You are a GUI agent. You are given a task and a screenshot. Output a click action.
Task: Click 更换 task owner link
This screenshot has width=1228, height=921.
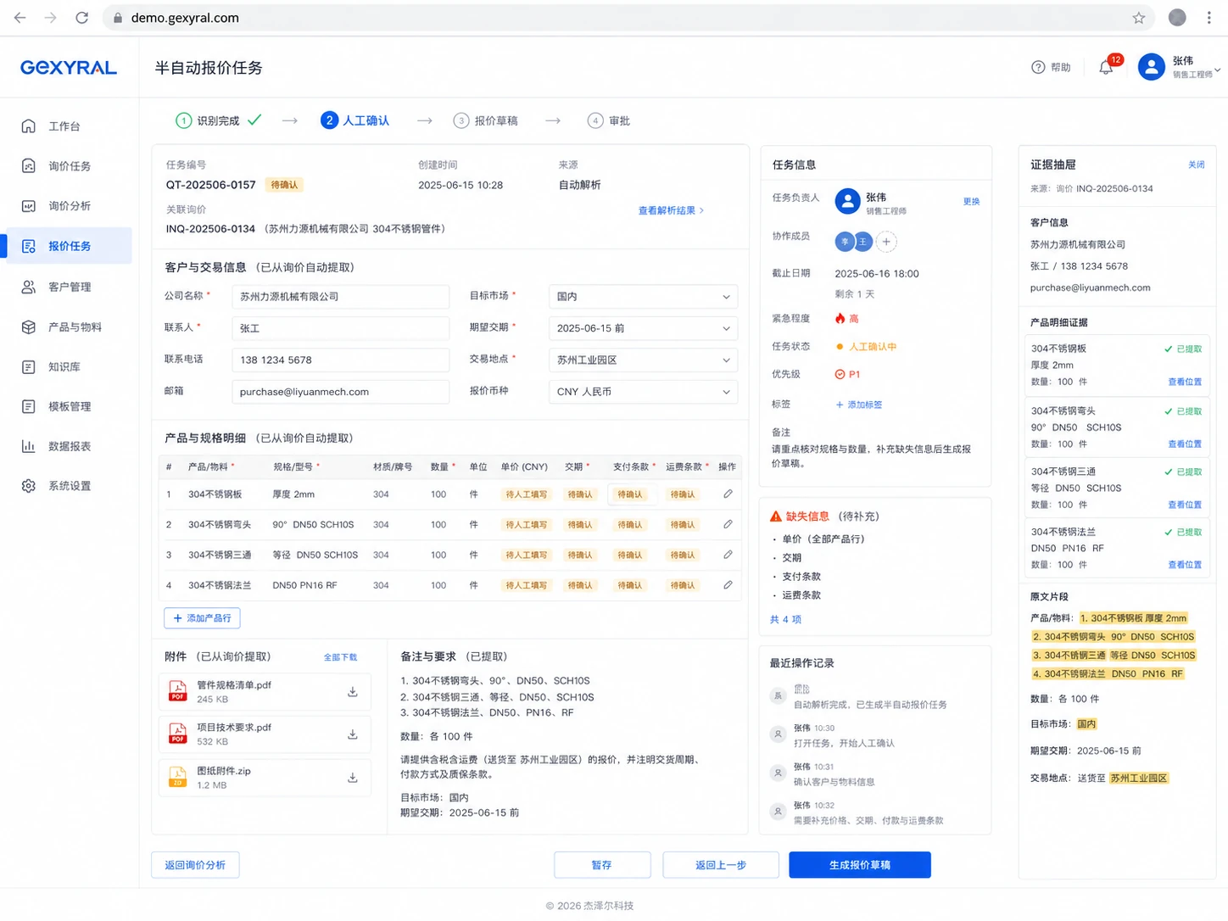pyautogui.click(x=972, y=202)
